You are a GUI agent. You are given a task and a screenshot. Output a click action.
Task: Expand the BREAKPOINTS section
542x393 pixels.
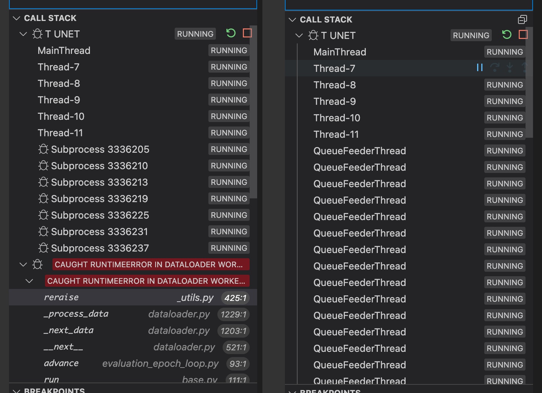[x=16, y=390]
